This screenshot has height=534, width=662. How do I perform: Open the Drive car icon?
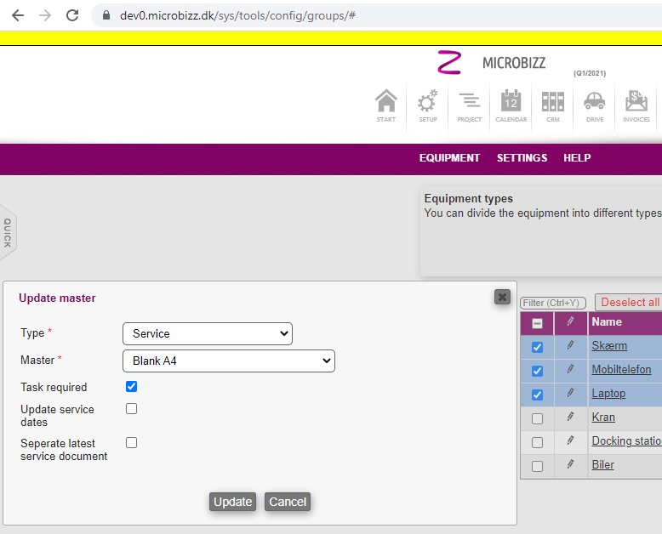595,105
